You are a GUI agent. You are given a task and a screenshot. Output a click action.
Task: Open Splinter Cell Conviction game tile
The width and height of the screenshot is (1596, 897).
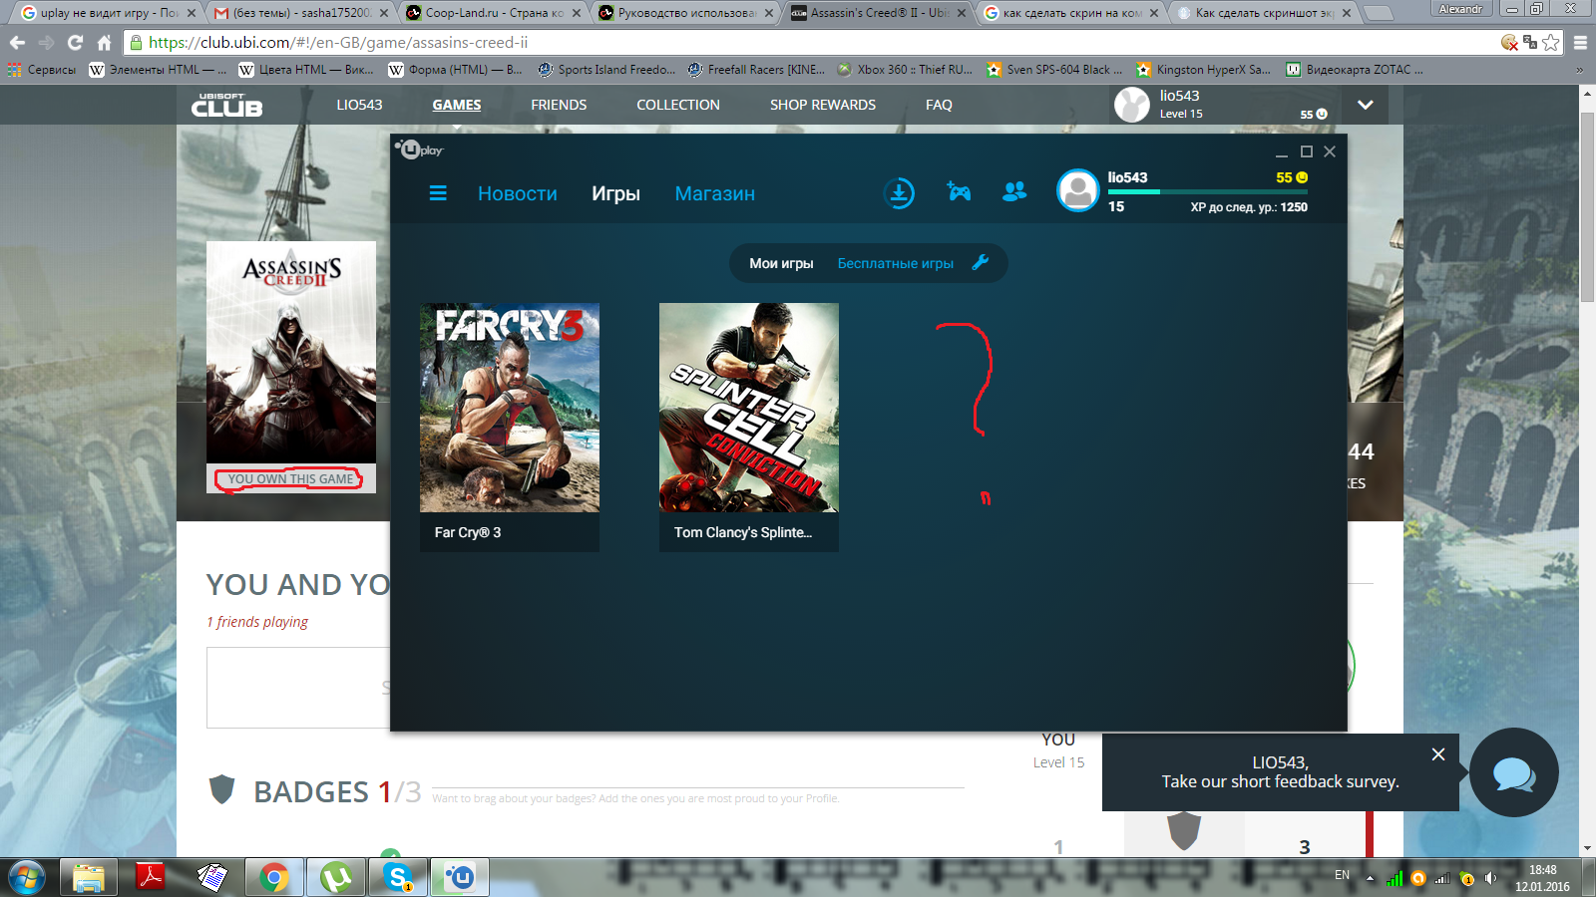point(749,427)
